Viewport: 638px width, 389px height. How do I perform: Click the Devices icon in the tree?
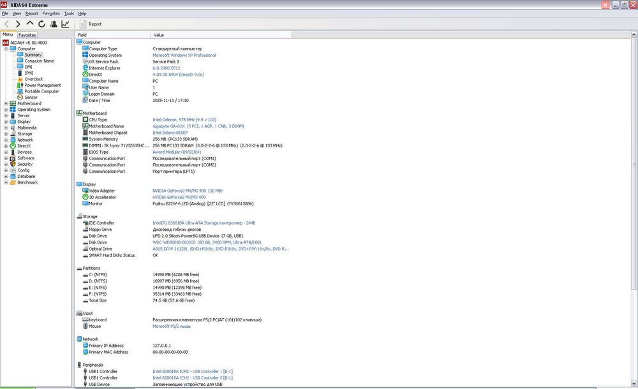13,152
